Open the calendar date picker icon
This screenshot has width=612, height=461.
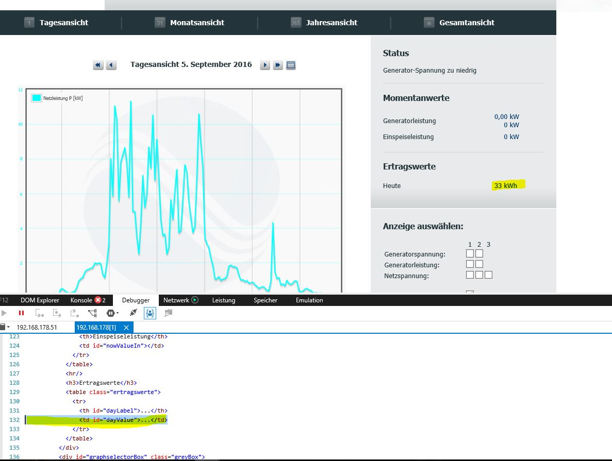(291, 65)
